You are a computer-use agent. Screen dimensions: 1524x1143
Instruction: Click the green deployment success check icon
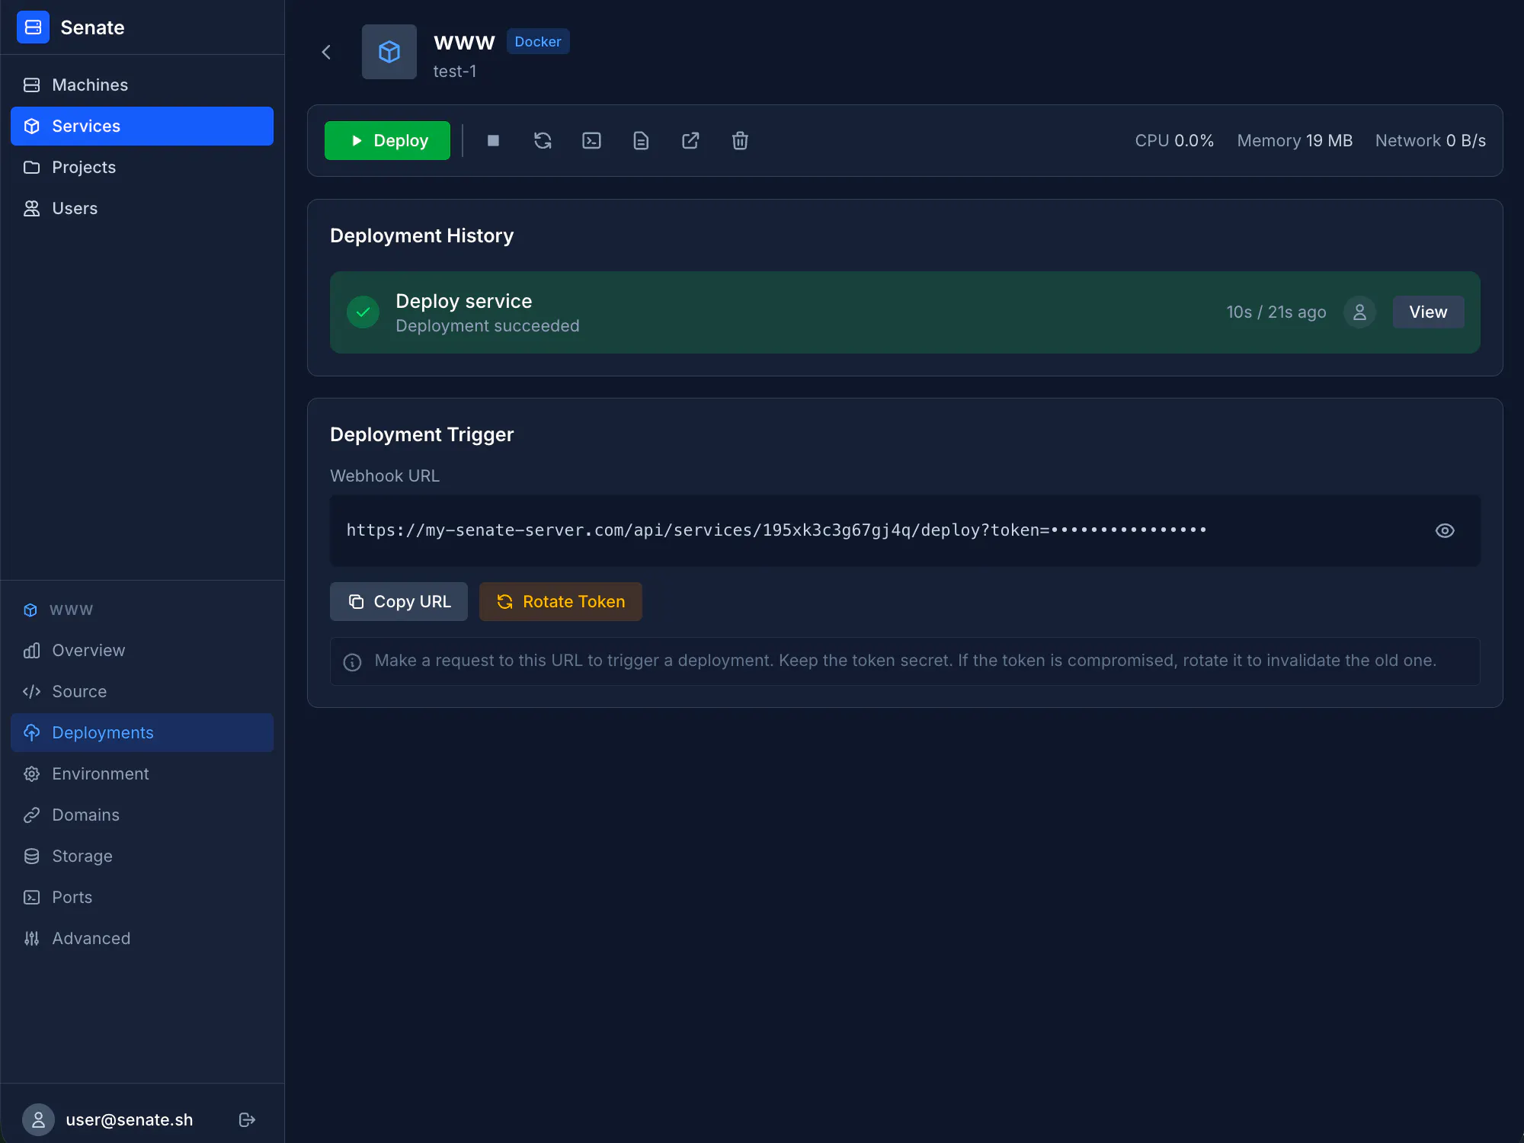(x=363, y=312)
